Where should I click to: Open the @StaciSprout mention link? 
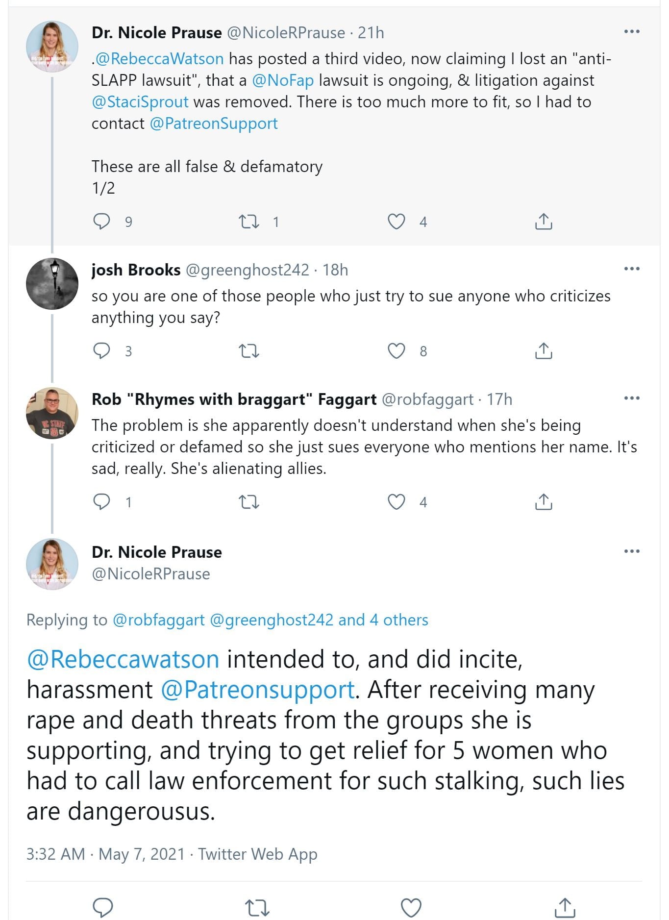pos(140,102)
